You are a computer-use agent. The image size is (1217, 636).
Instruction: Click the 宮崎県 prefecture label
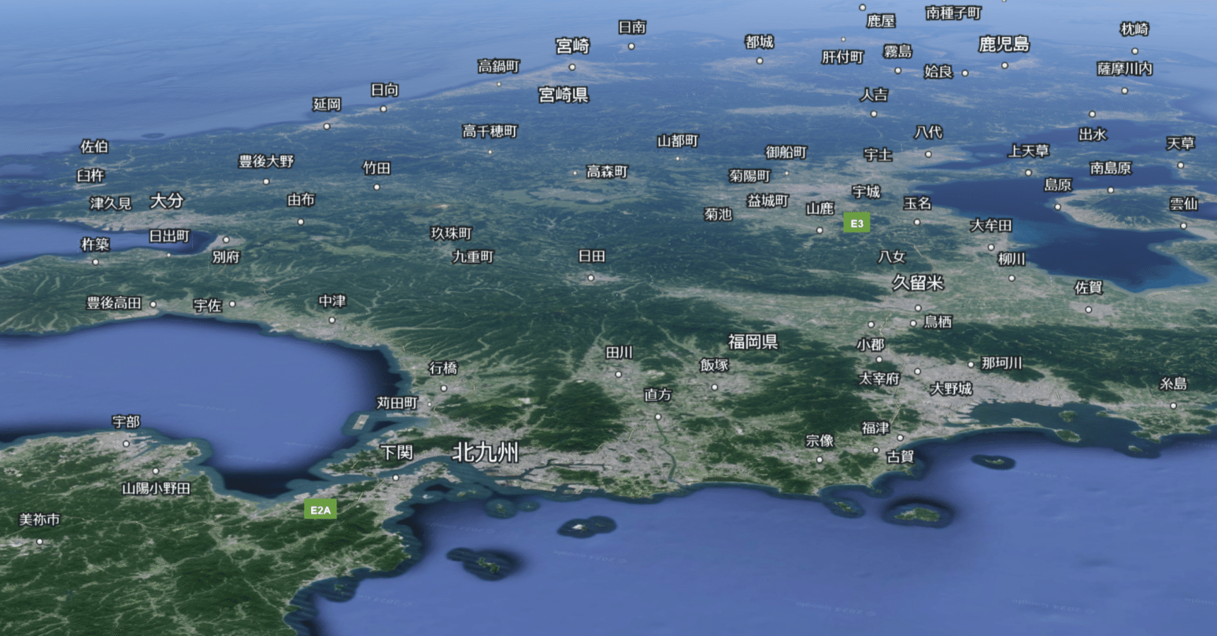(x=564, y=95)
